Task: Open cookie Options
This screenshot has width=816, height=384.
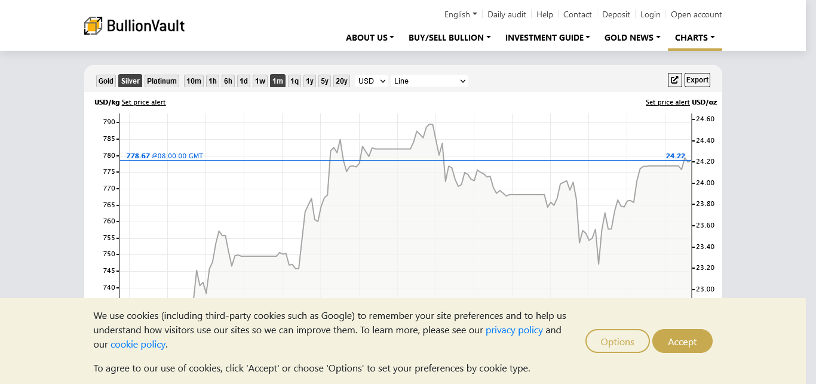Action: coord(617,342)
